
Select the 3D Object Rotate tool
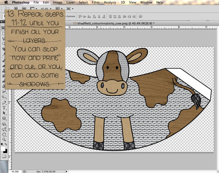click(x=4, y=124)
